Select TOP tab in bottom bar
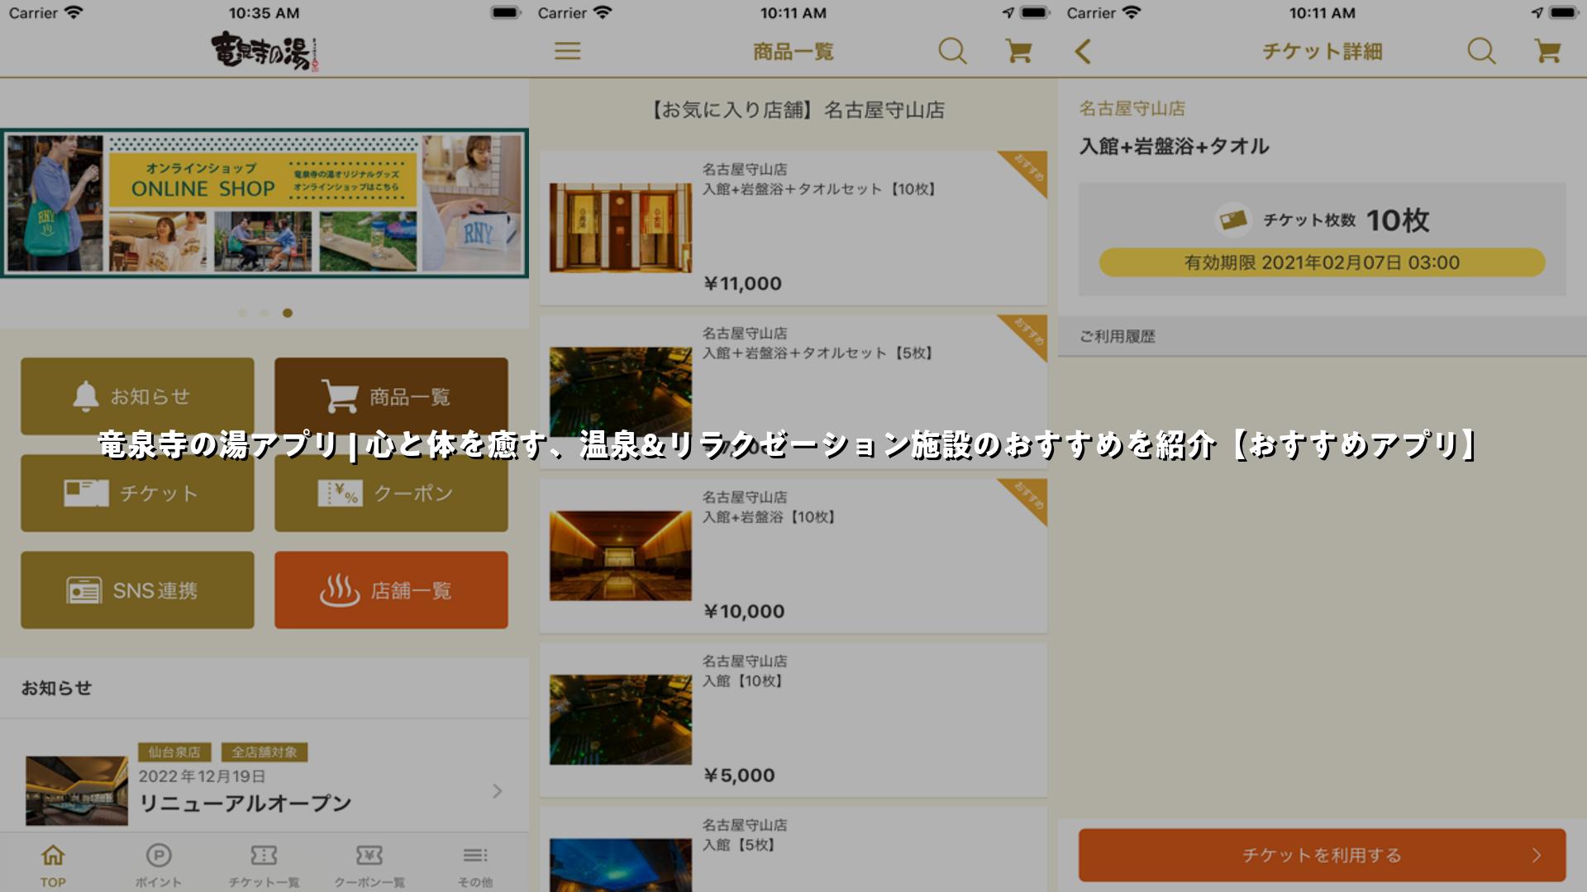 click(53, 865)
